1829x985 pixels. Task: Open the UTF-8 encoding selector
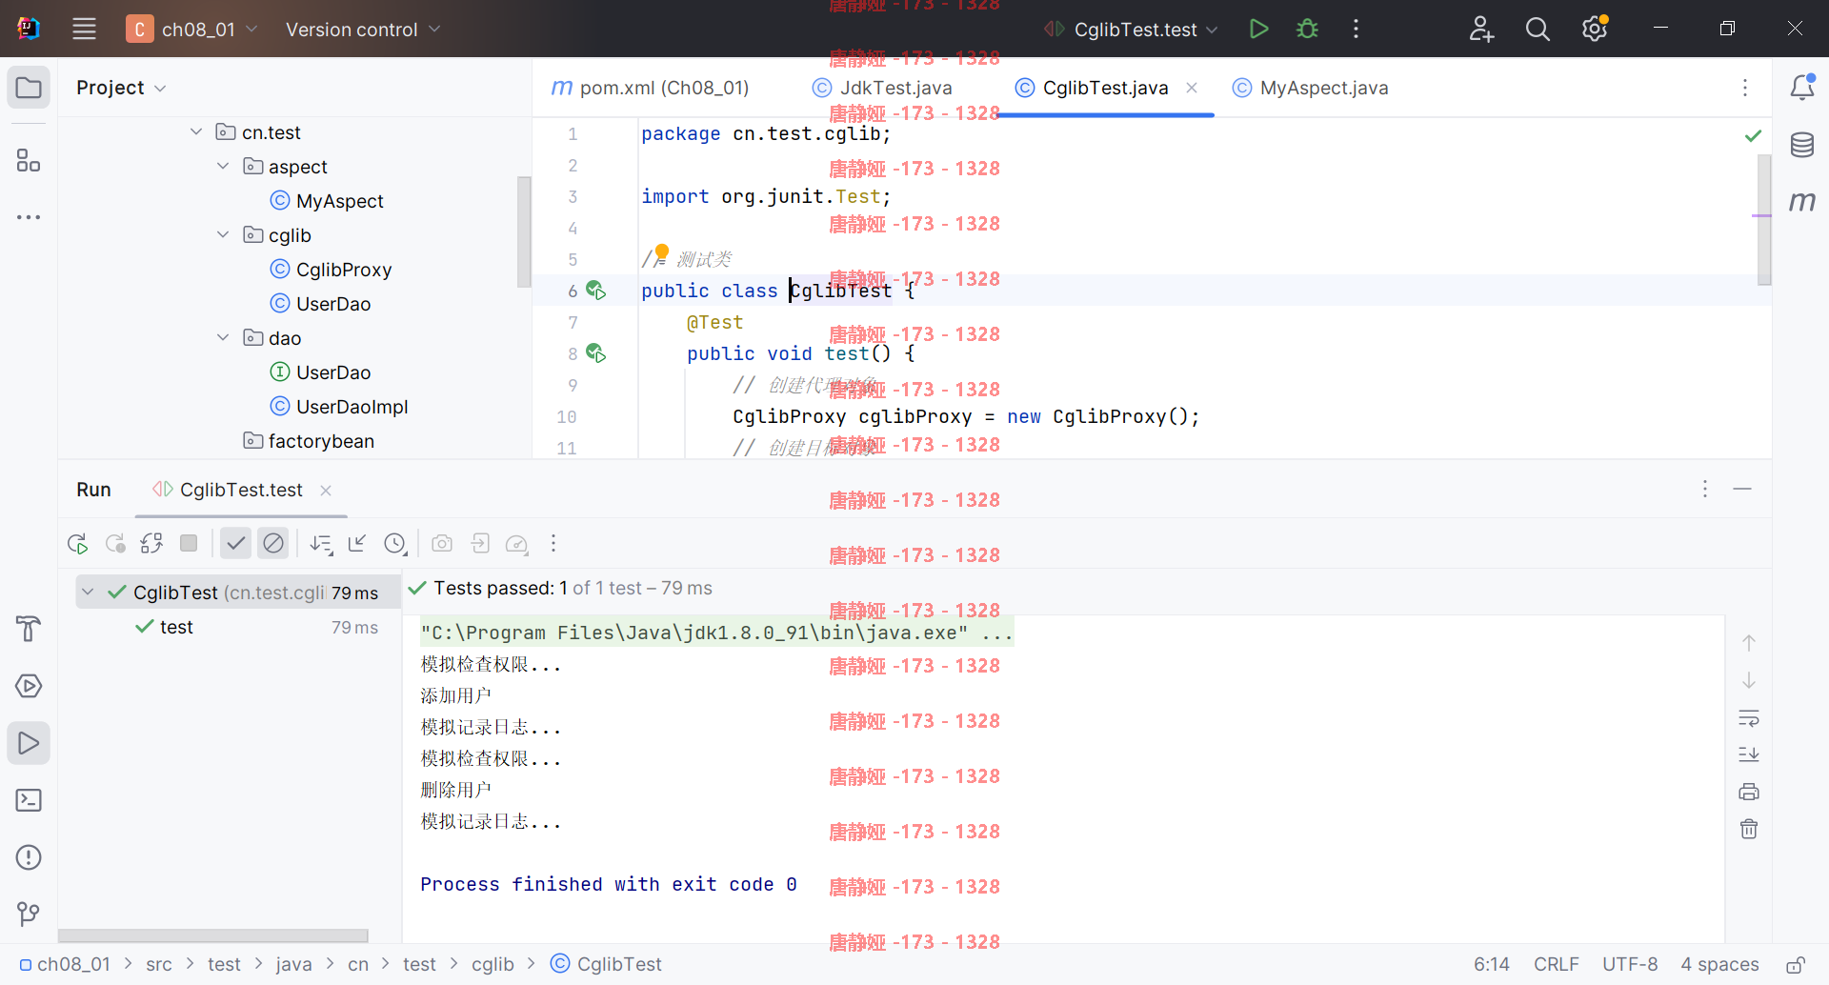click(1630, 964)
